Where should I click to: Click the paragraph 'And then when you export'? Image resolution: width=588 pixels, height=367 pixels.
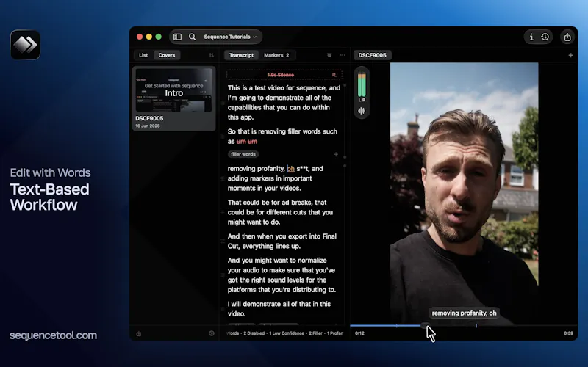coord(282,241)
